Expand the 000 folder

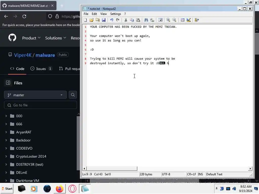point(6,116)
